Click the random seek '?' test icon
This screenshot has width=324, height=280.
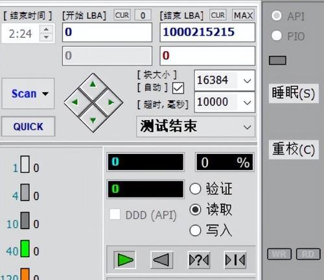[199, 259]
